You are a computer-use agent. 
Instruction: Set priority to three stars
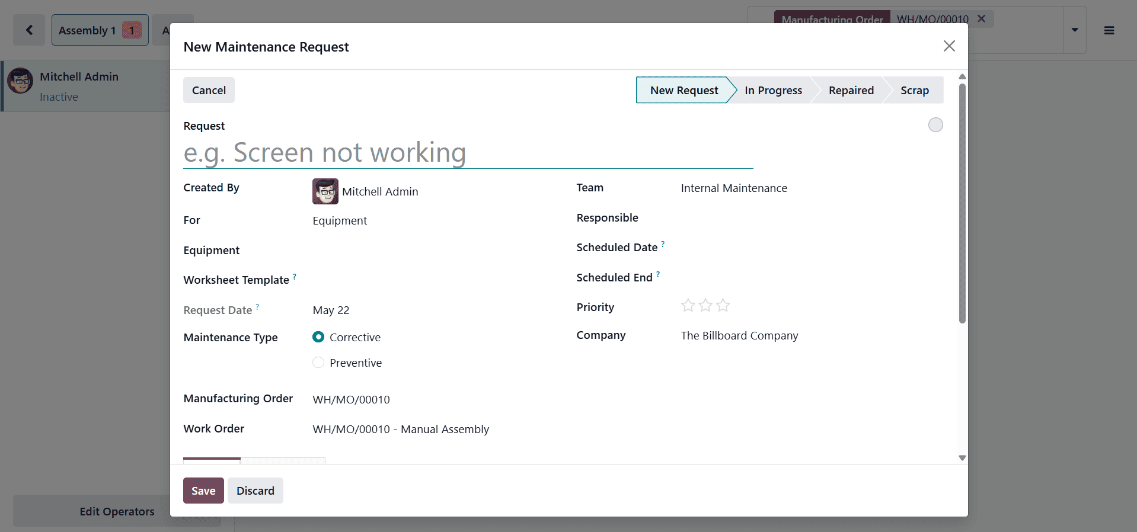click(x=723, y=306)
